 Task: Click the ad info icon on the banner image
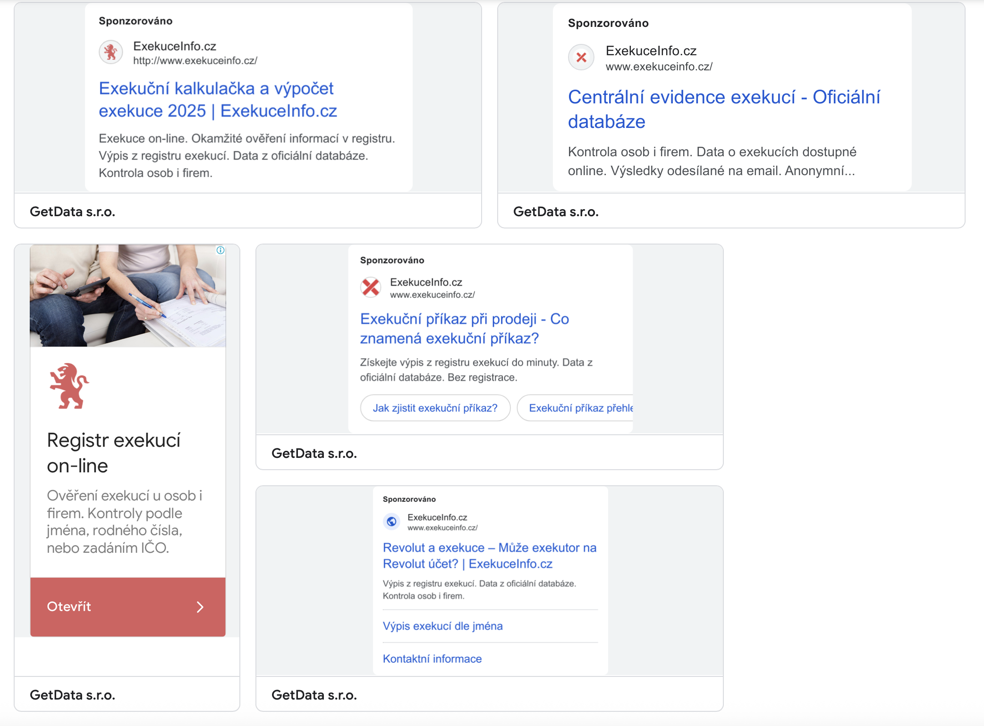pos(221,250)
